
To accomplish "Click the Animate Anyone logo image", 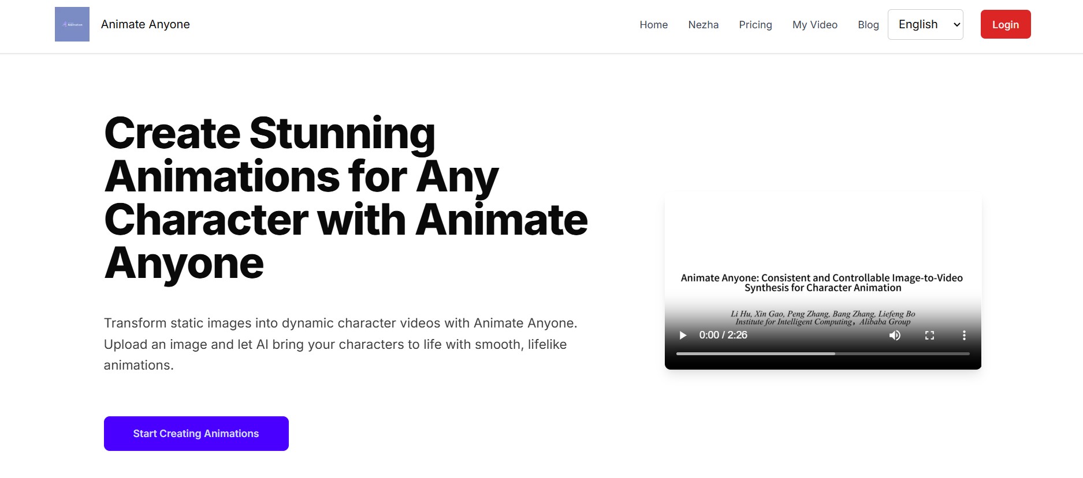I will coord(72,24).
